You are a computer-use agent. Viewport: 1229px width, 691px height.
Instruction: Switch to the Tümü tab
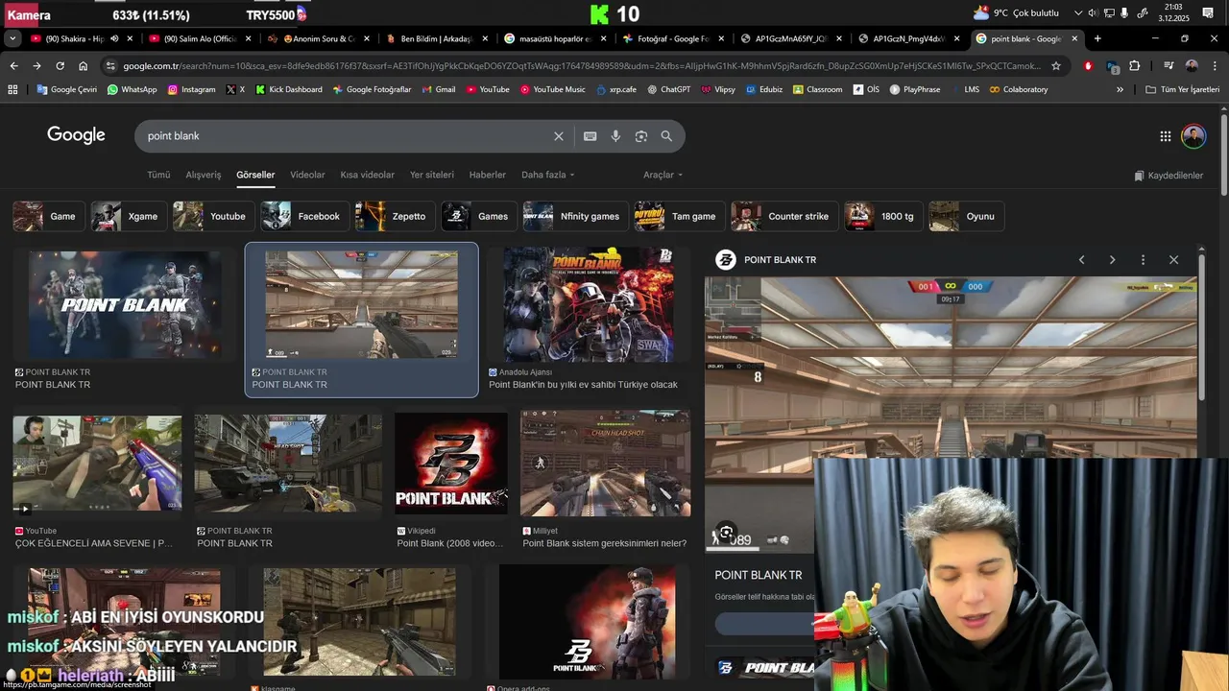pyautogui.click(x=158, y=175)
